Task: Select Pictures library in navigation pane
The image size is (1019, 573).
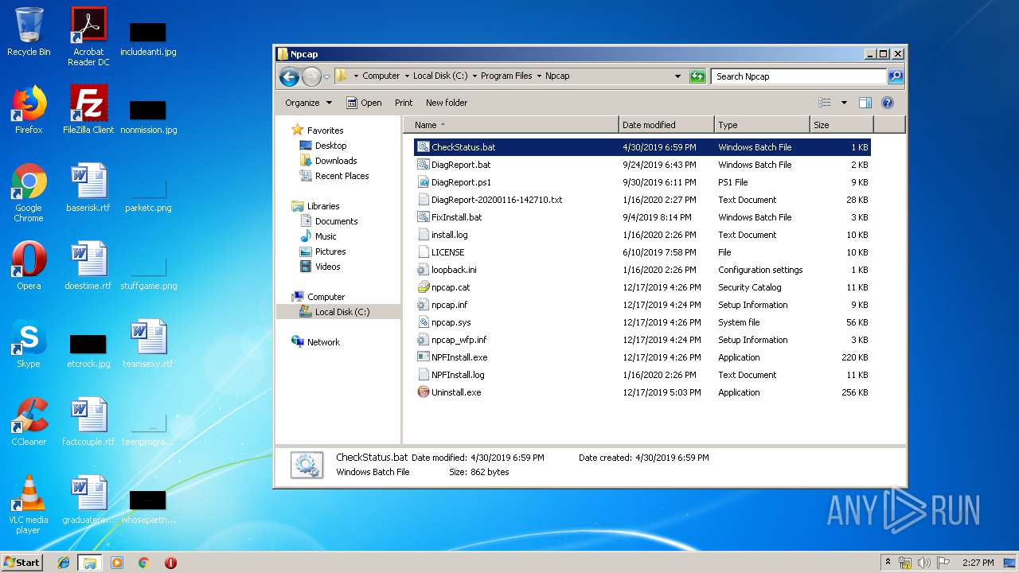Action: 330,251
